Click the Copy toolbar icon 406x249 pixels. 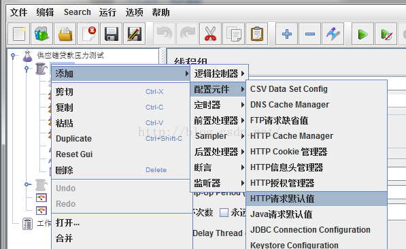(x=233, y=34)
